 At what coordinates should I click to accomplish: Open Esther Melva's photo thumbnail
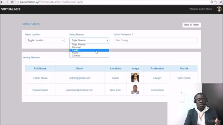tap(135, 77)
